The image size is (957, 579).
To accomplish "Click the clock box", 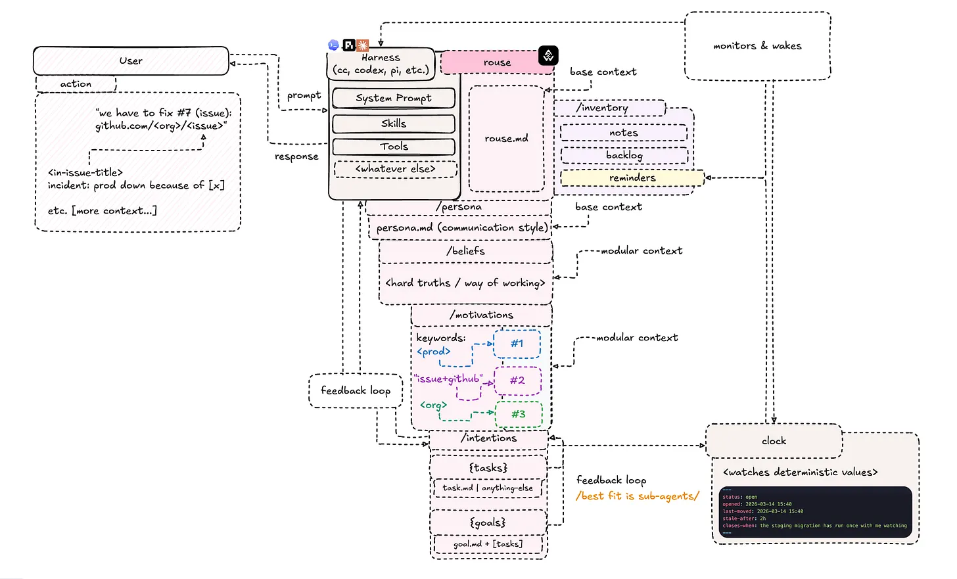I will (774, 441).
